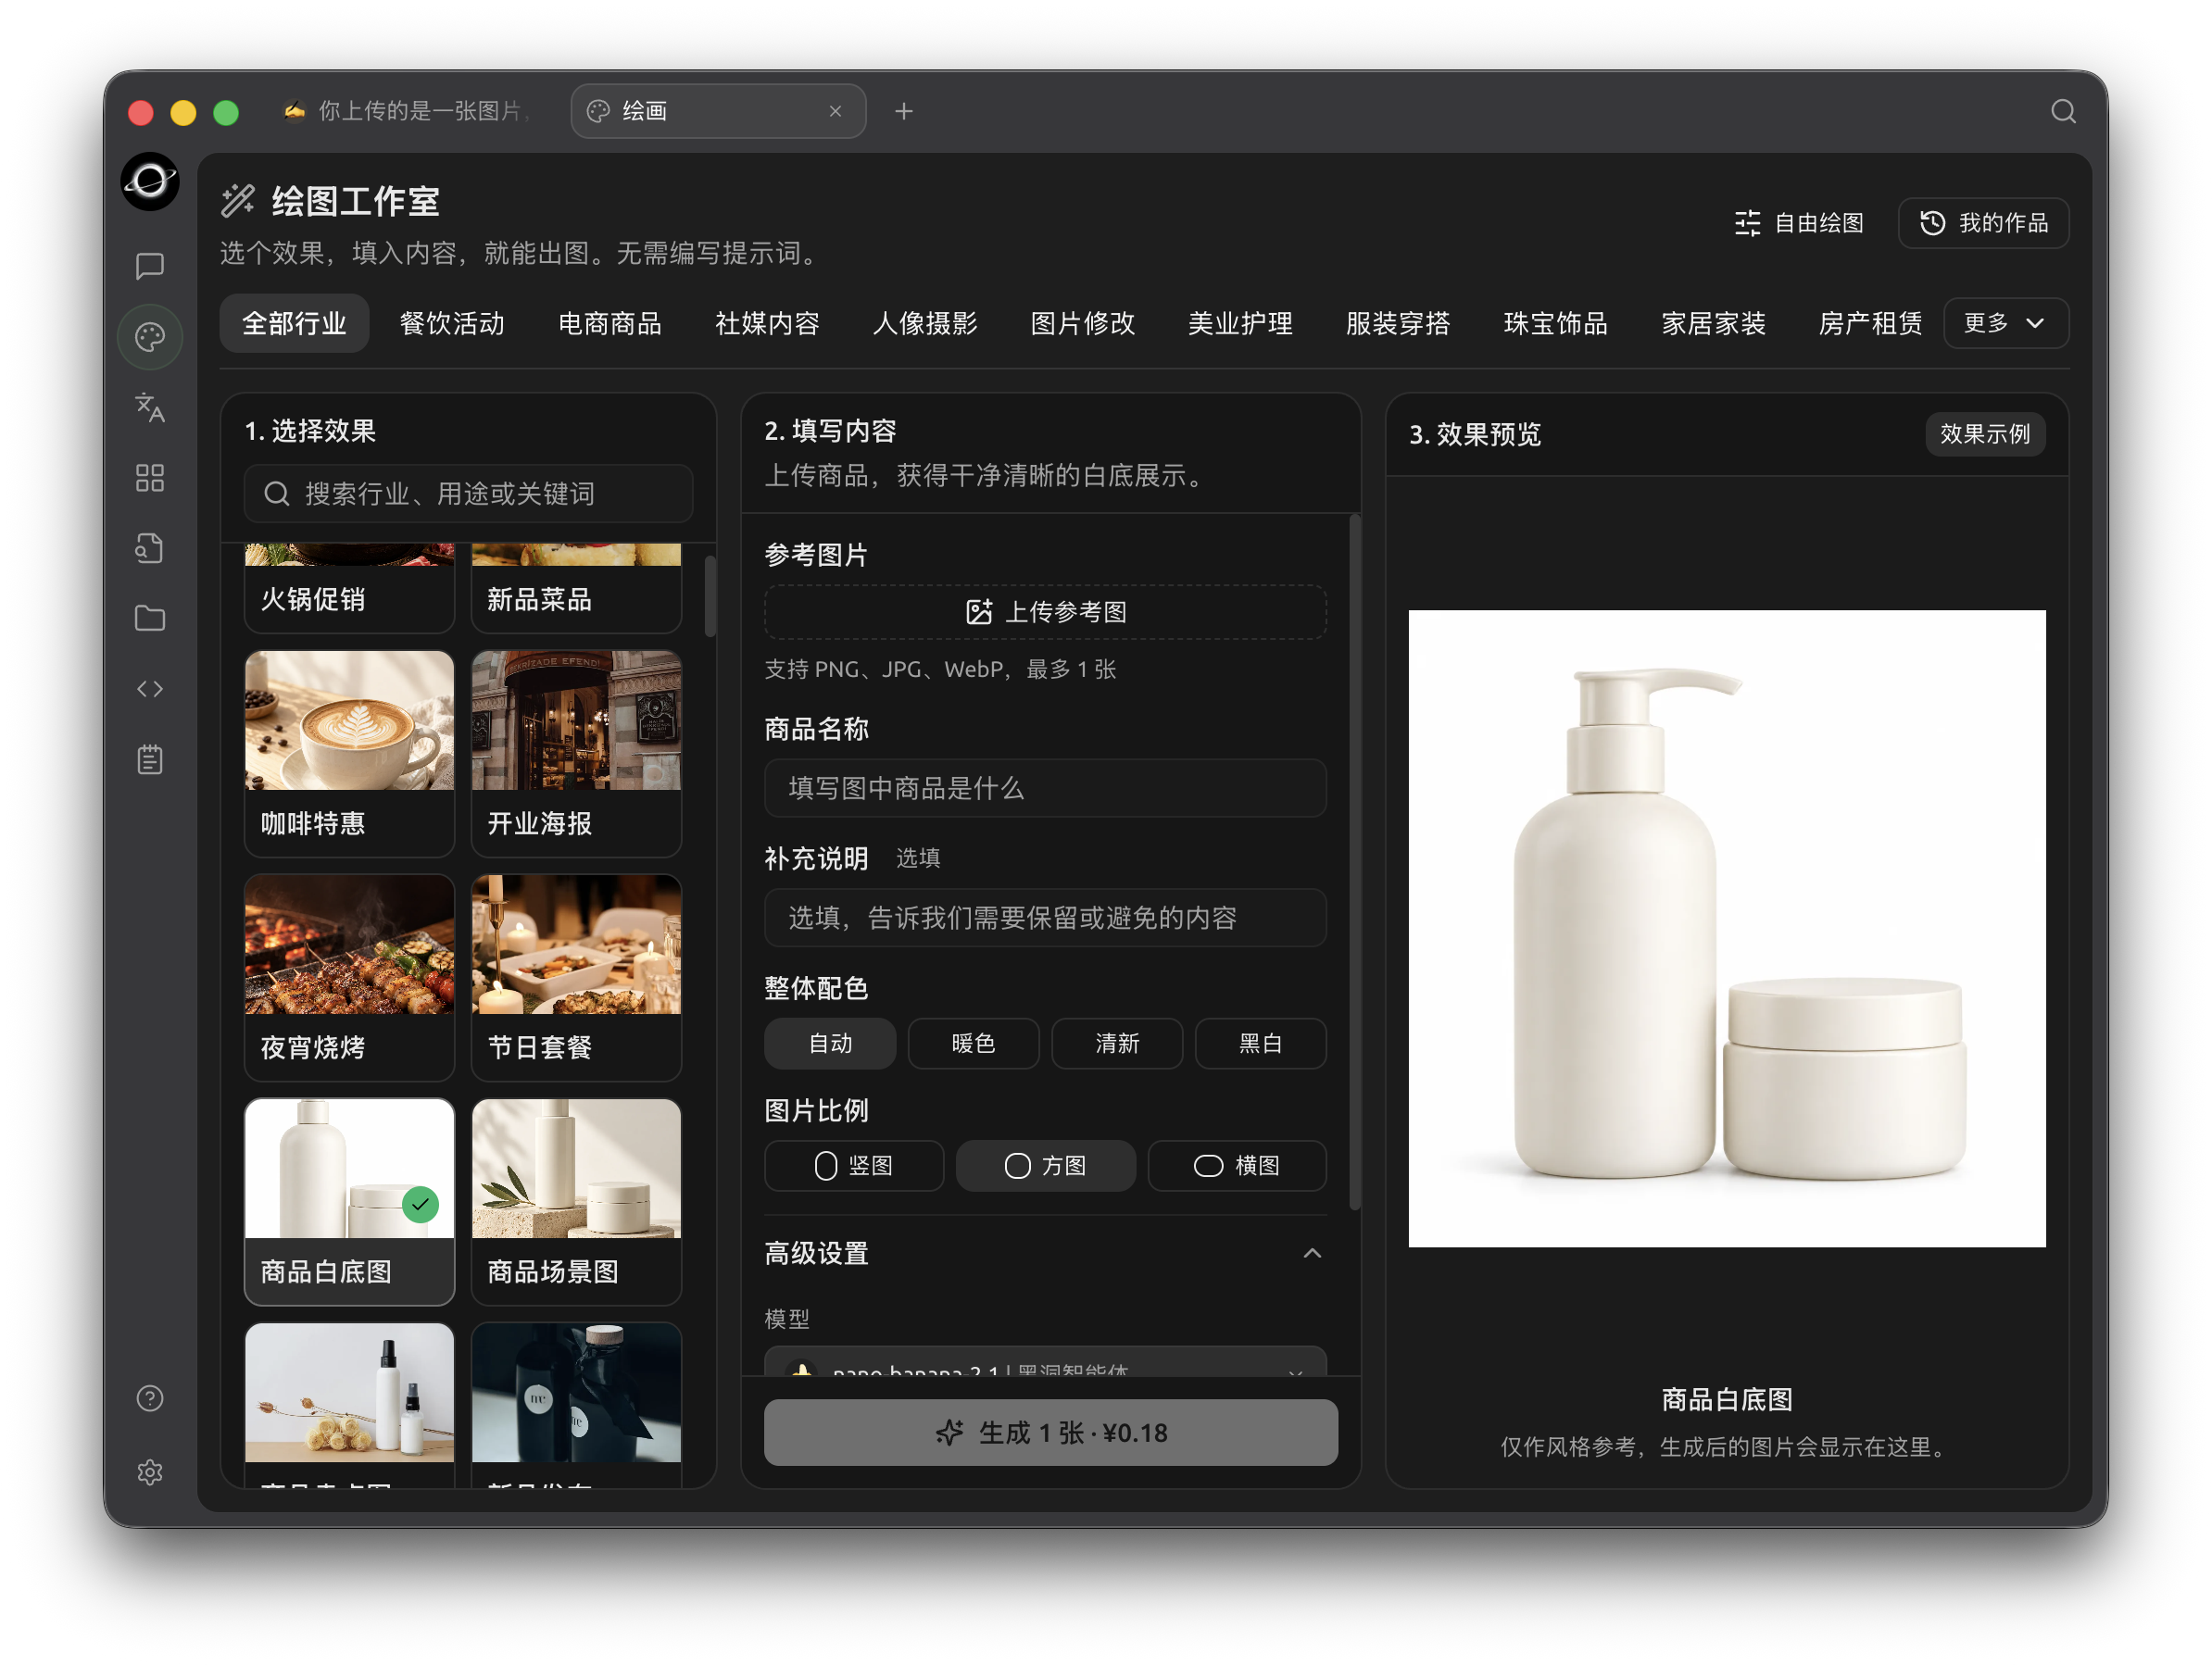Click the effect list scrollbar
The image size is (2212, 1665).
711,596
